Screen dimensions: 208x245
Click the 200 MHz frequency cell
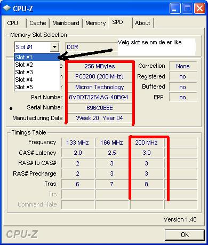[x=146, y=143]
